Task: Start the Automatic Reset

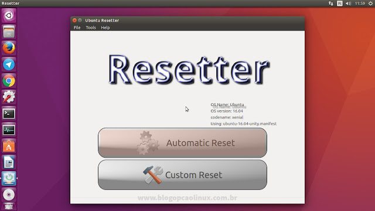Action: [182, 142]
